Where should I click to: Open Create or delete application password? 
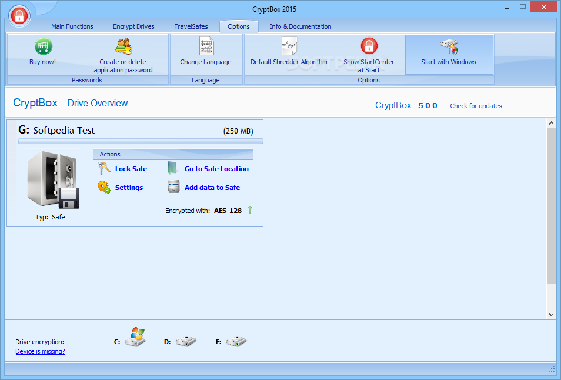click(123, 55)
